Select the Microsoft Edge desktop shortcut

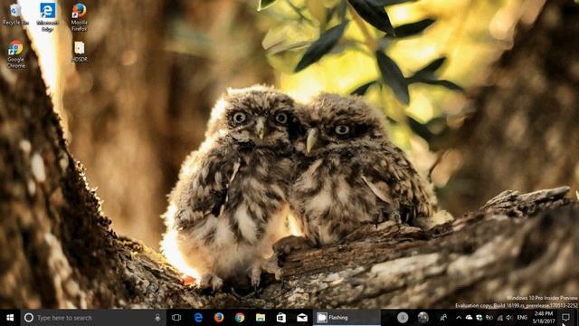(47, 17)
